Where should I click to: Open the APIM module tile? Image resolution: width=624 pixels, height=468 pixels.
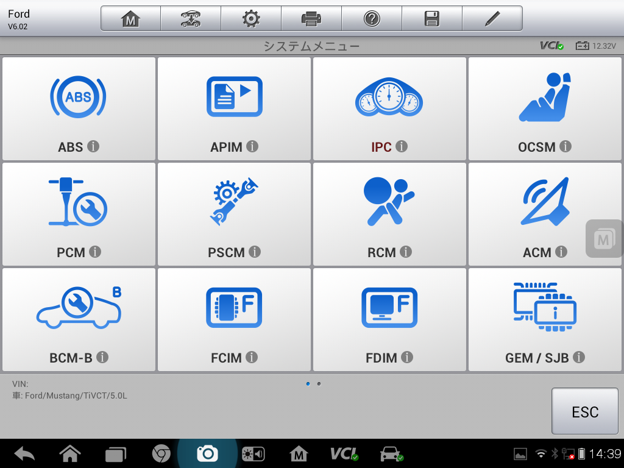pos(234,108)
